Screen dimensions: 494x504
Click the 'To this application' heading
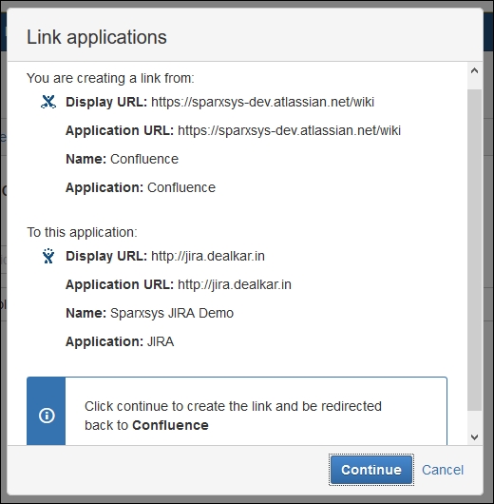(82, 232)
